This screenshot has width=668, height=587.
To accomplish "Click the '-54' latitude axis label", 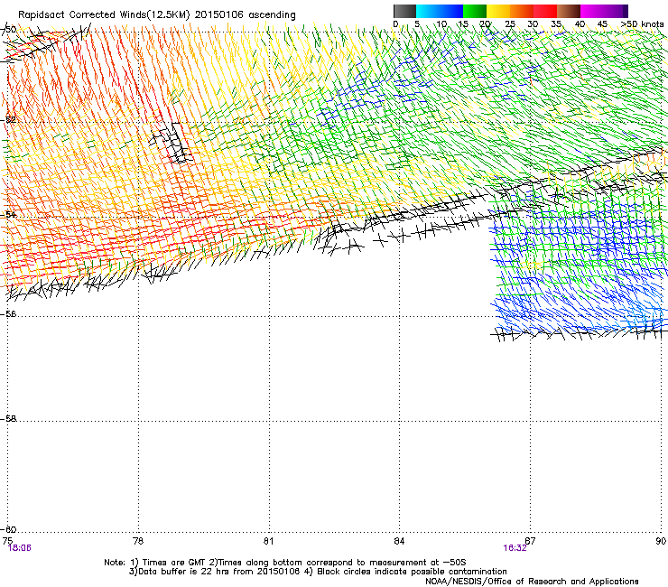I will coord(8,215).
